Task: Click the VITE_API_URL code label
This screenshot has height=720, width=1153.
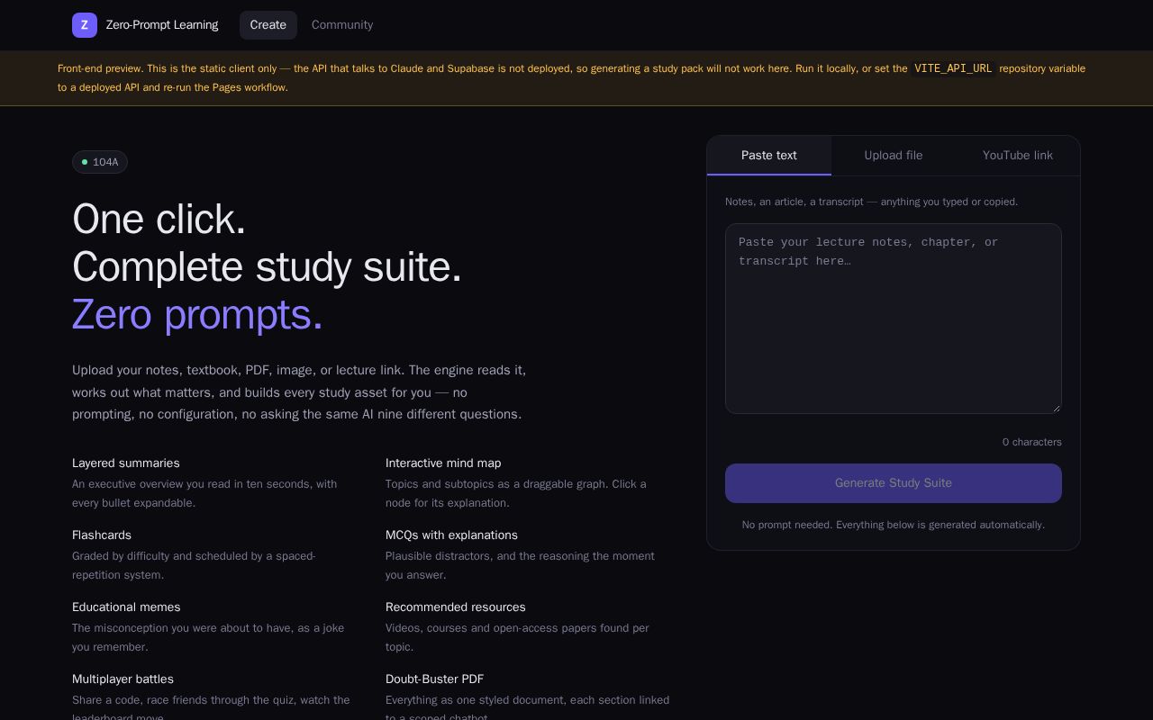Action: pos(953,68)
